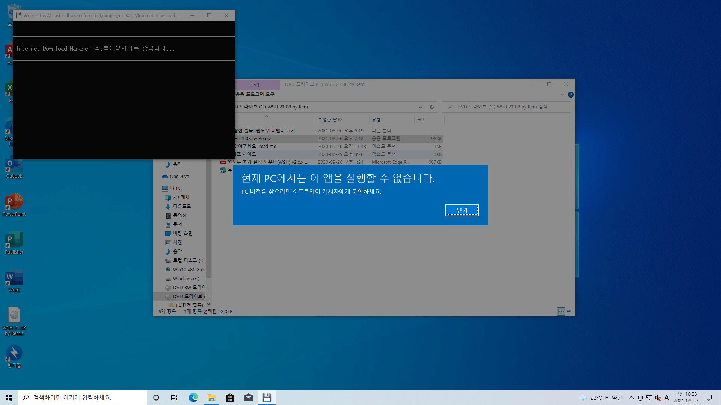721x405 pixels.
Task: Switch to File Explorer on the taskbar
Action: [211, 397]
